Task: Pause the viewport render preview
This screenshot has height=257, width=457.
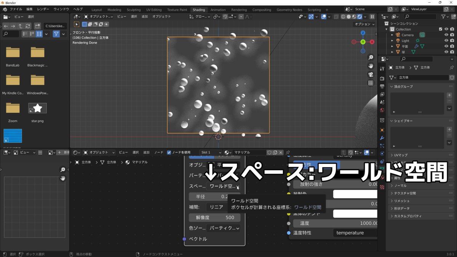Action: [372, 17]
